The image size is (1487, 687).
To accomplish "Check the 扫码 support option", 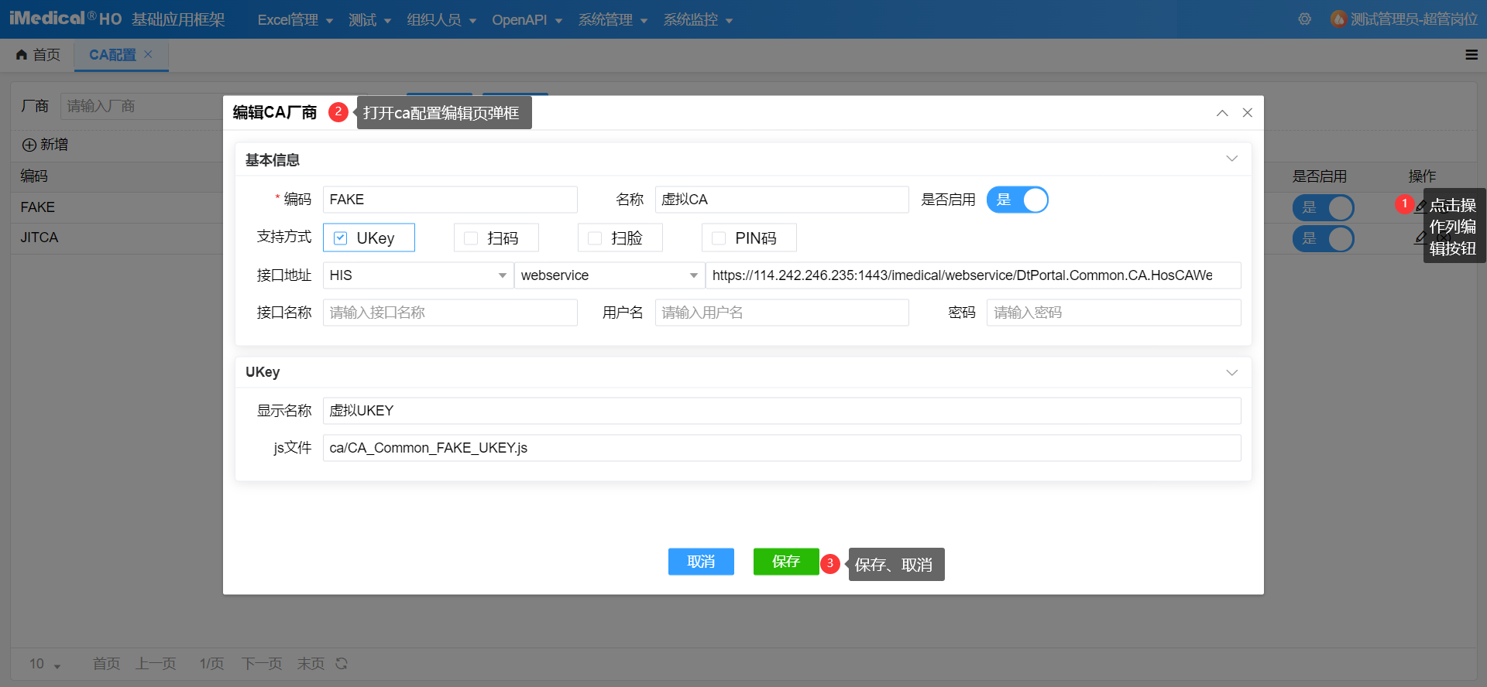I will (471, 238).
